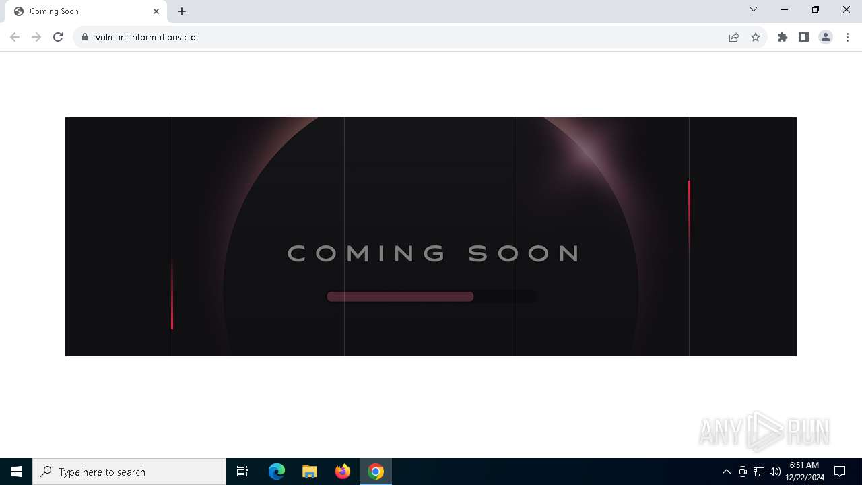Image resolution: width=862 pixels, height=485 pixels.
Task: Bookmark this tab with the star icon
Action: 756,37
